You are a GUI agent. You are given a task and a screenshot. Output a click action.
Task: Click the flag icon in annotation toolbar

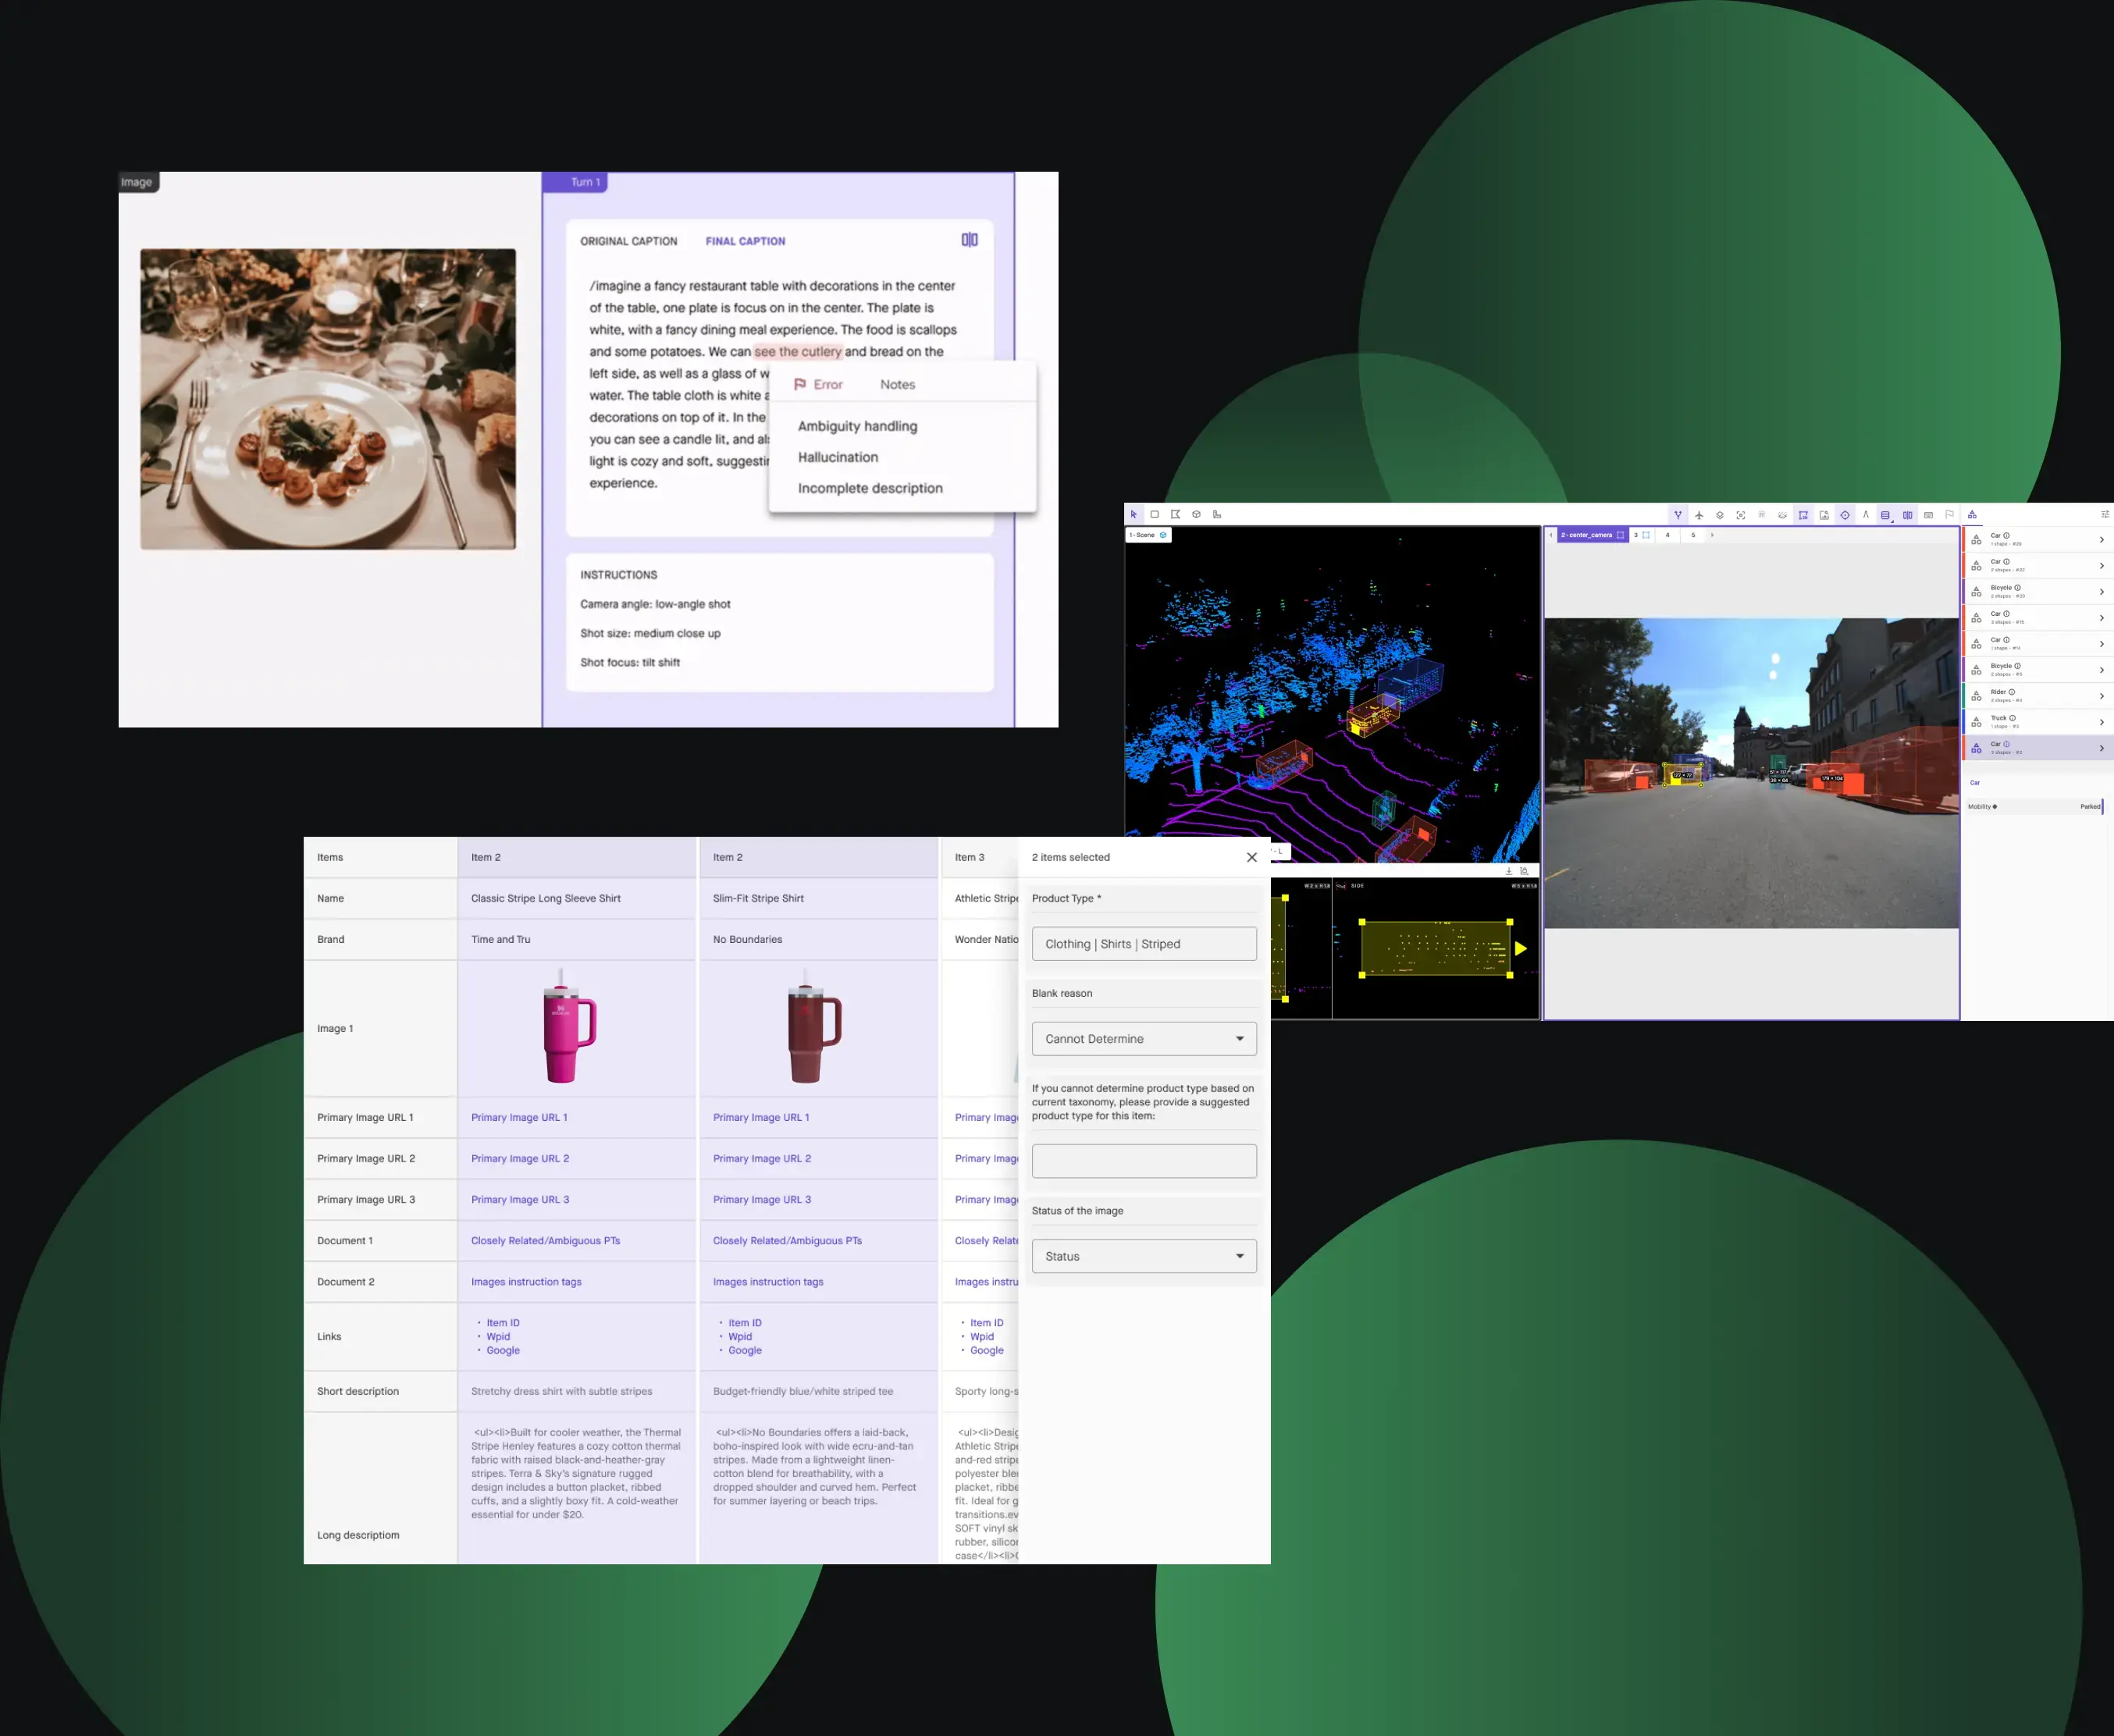coord(1949,515)
